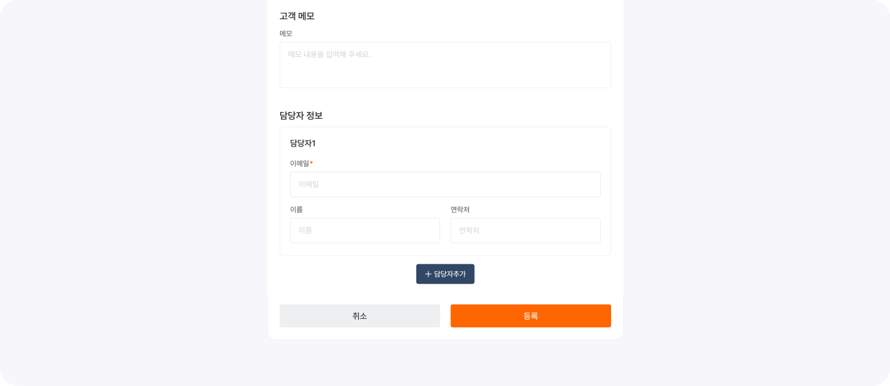
Task: Click the memo textarea to start typing
Action: click(x=445, y=65)
